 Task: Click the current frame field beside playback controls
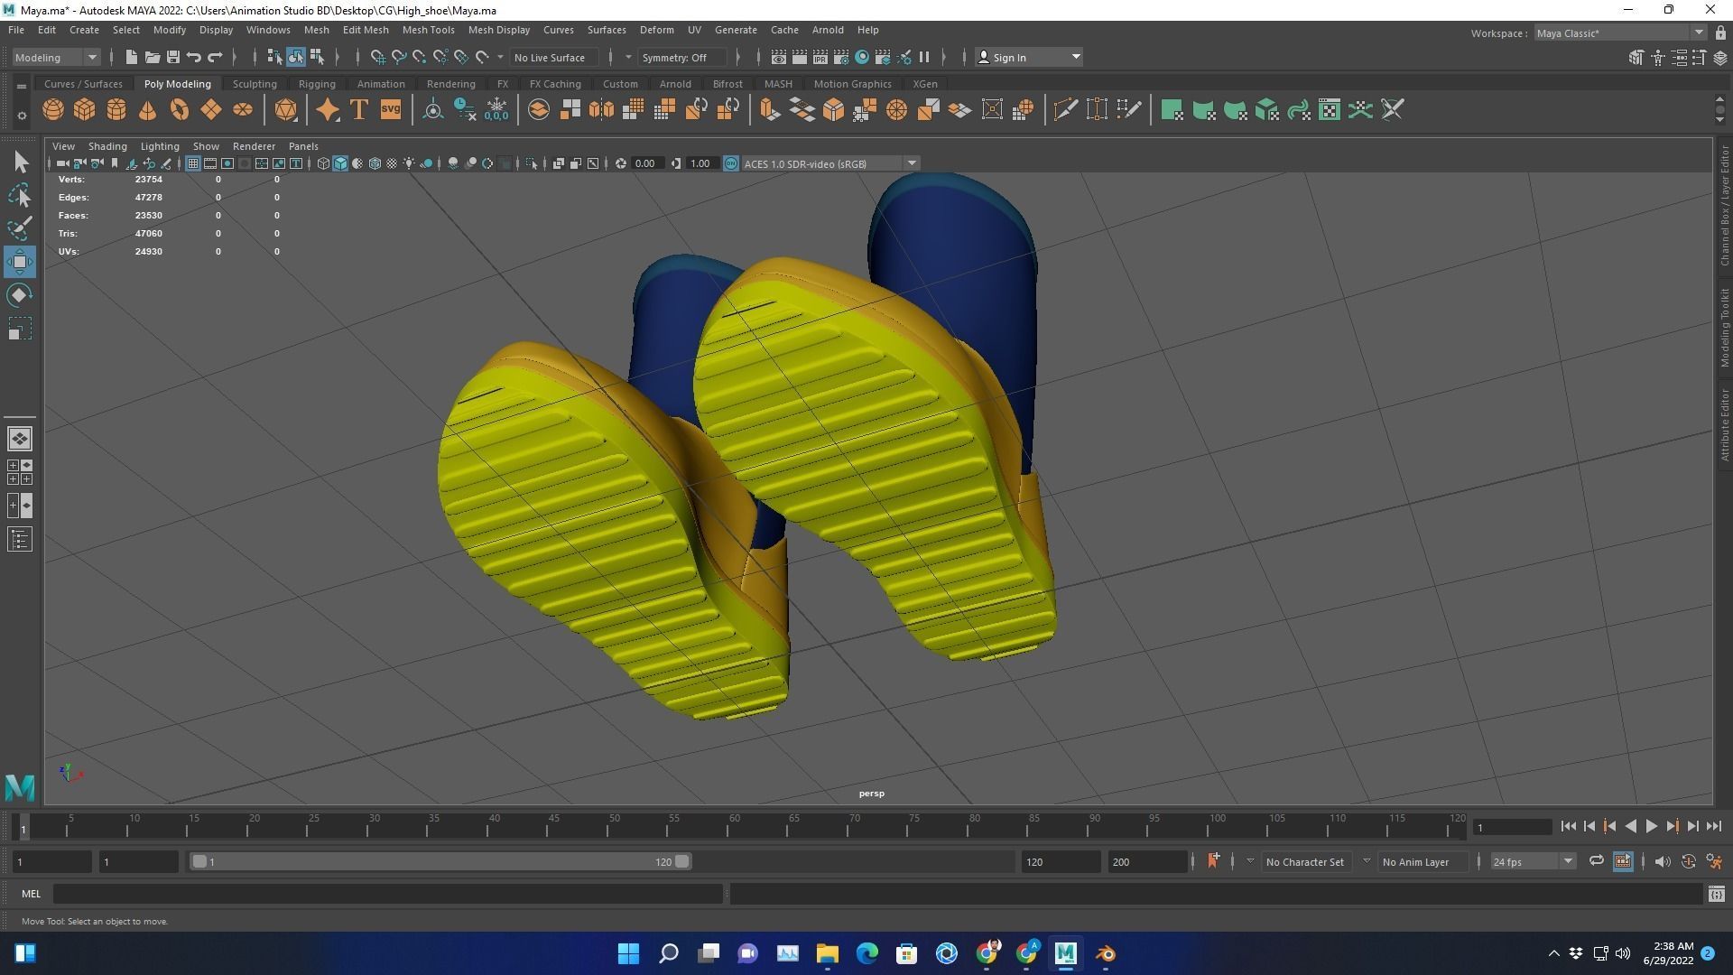1512,827
